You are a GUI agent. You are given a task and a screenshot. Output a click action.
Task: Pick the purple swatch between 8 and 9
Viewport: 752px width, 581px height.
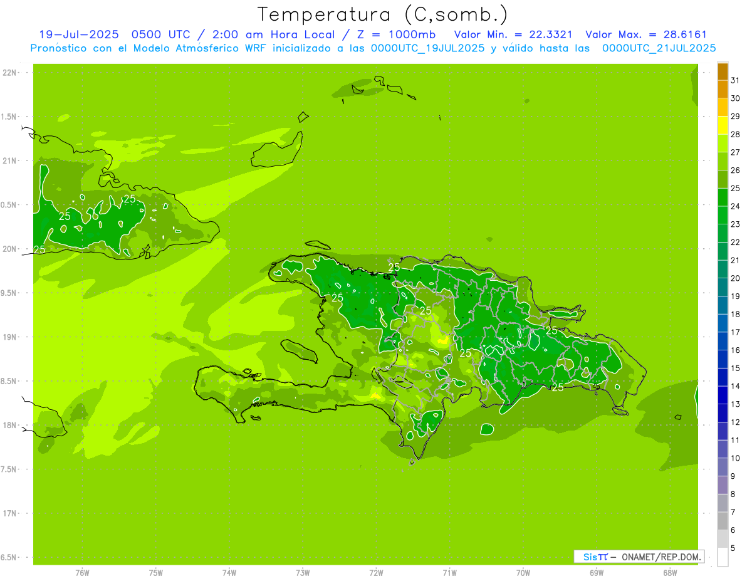click(x=723, y=485)
